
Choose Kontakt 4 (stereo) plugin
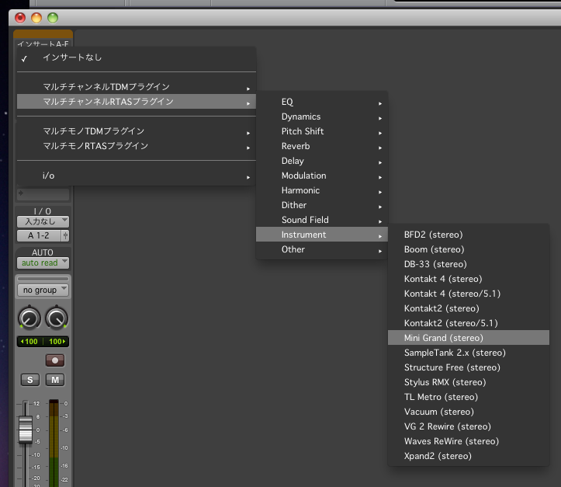469,279
